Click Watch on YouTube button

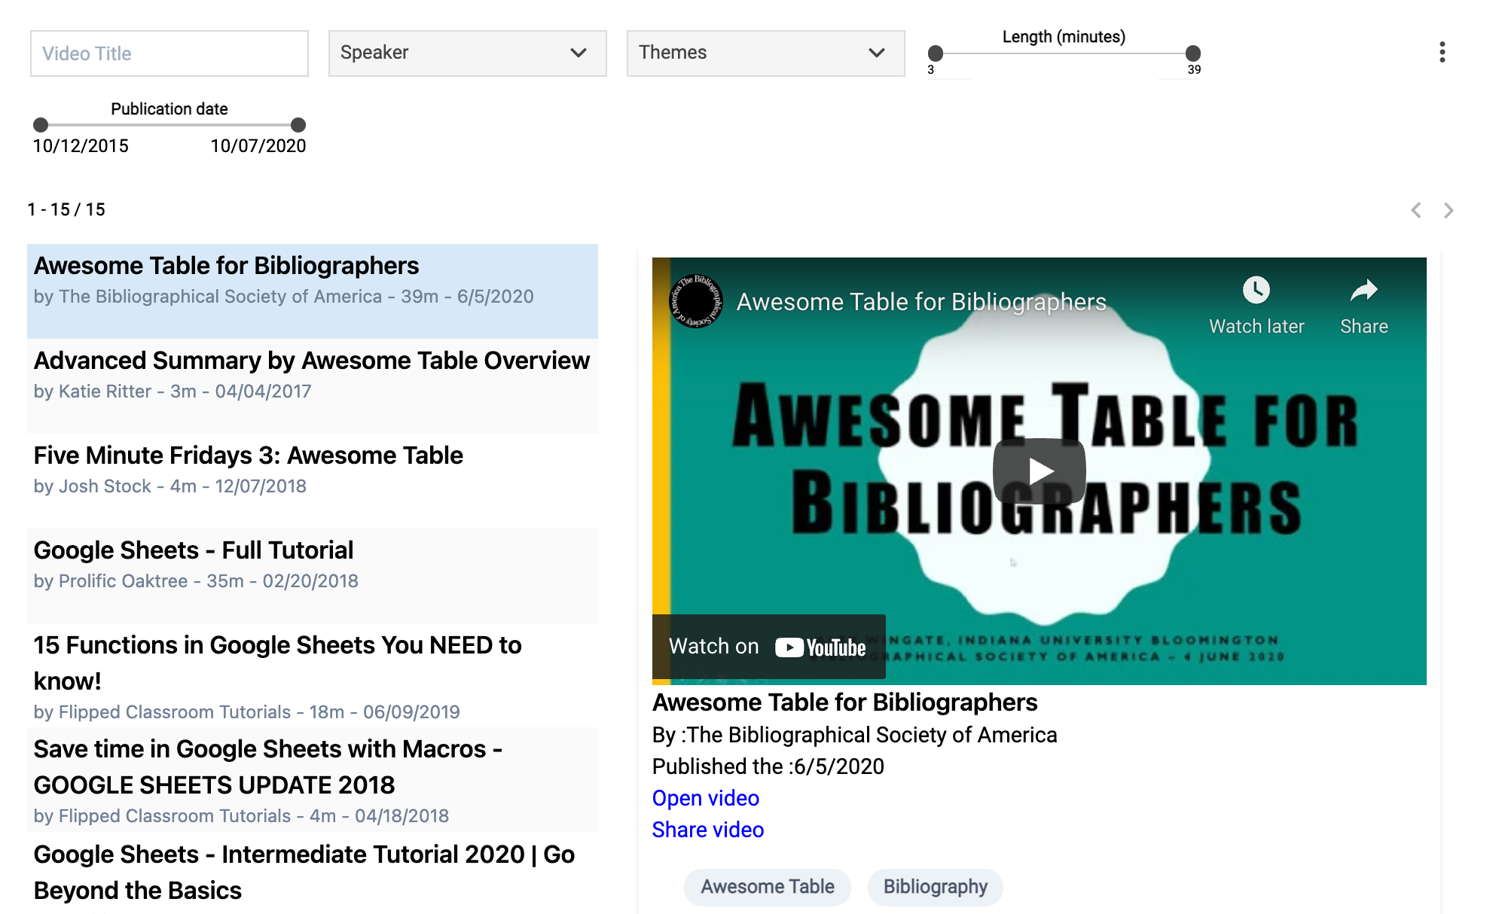768,647
